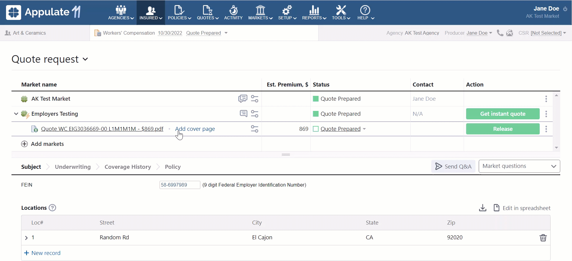Add a New record to Locations
The width and height of the screenshot is (572, 261).
point(42,253)
